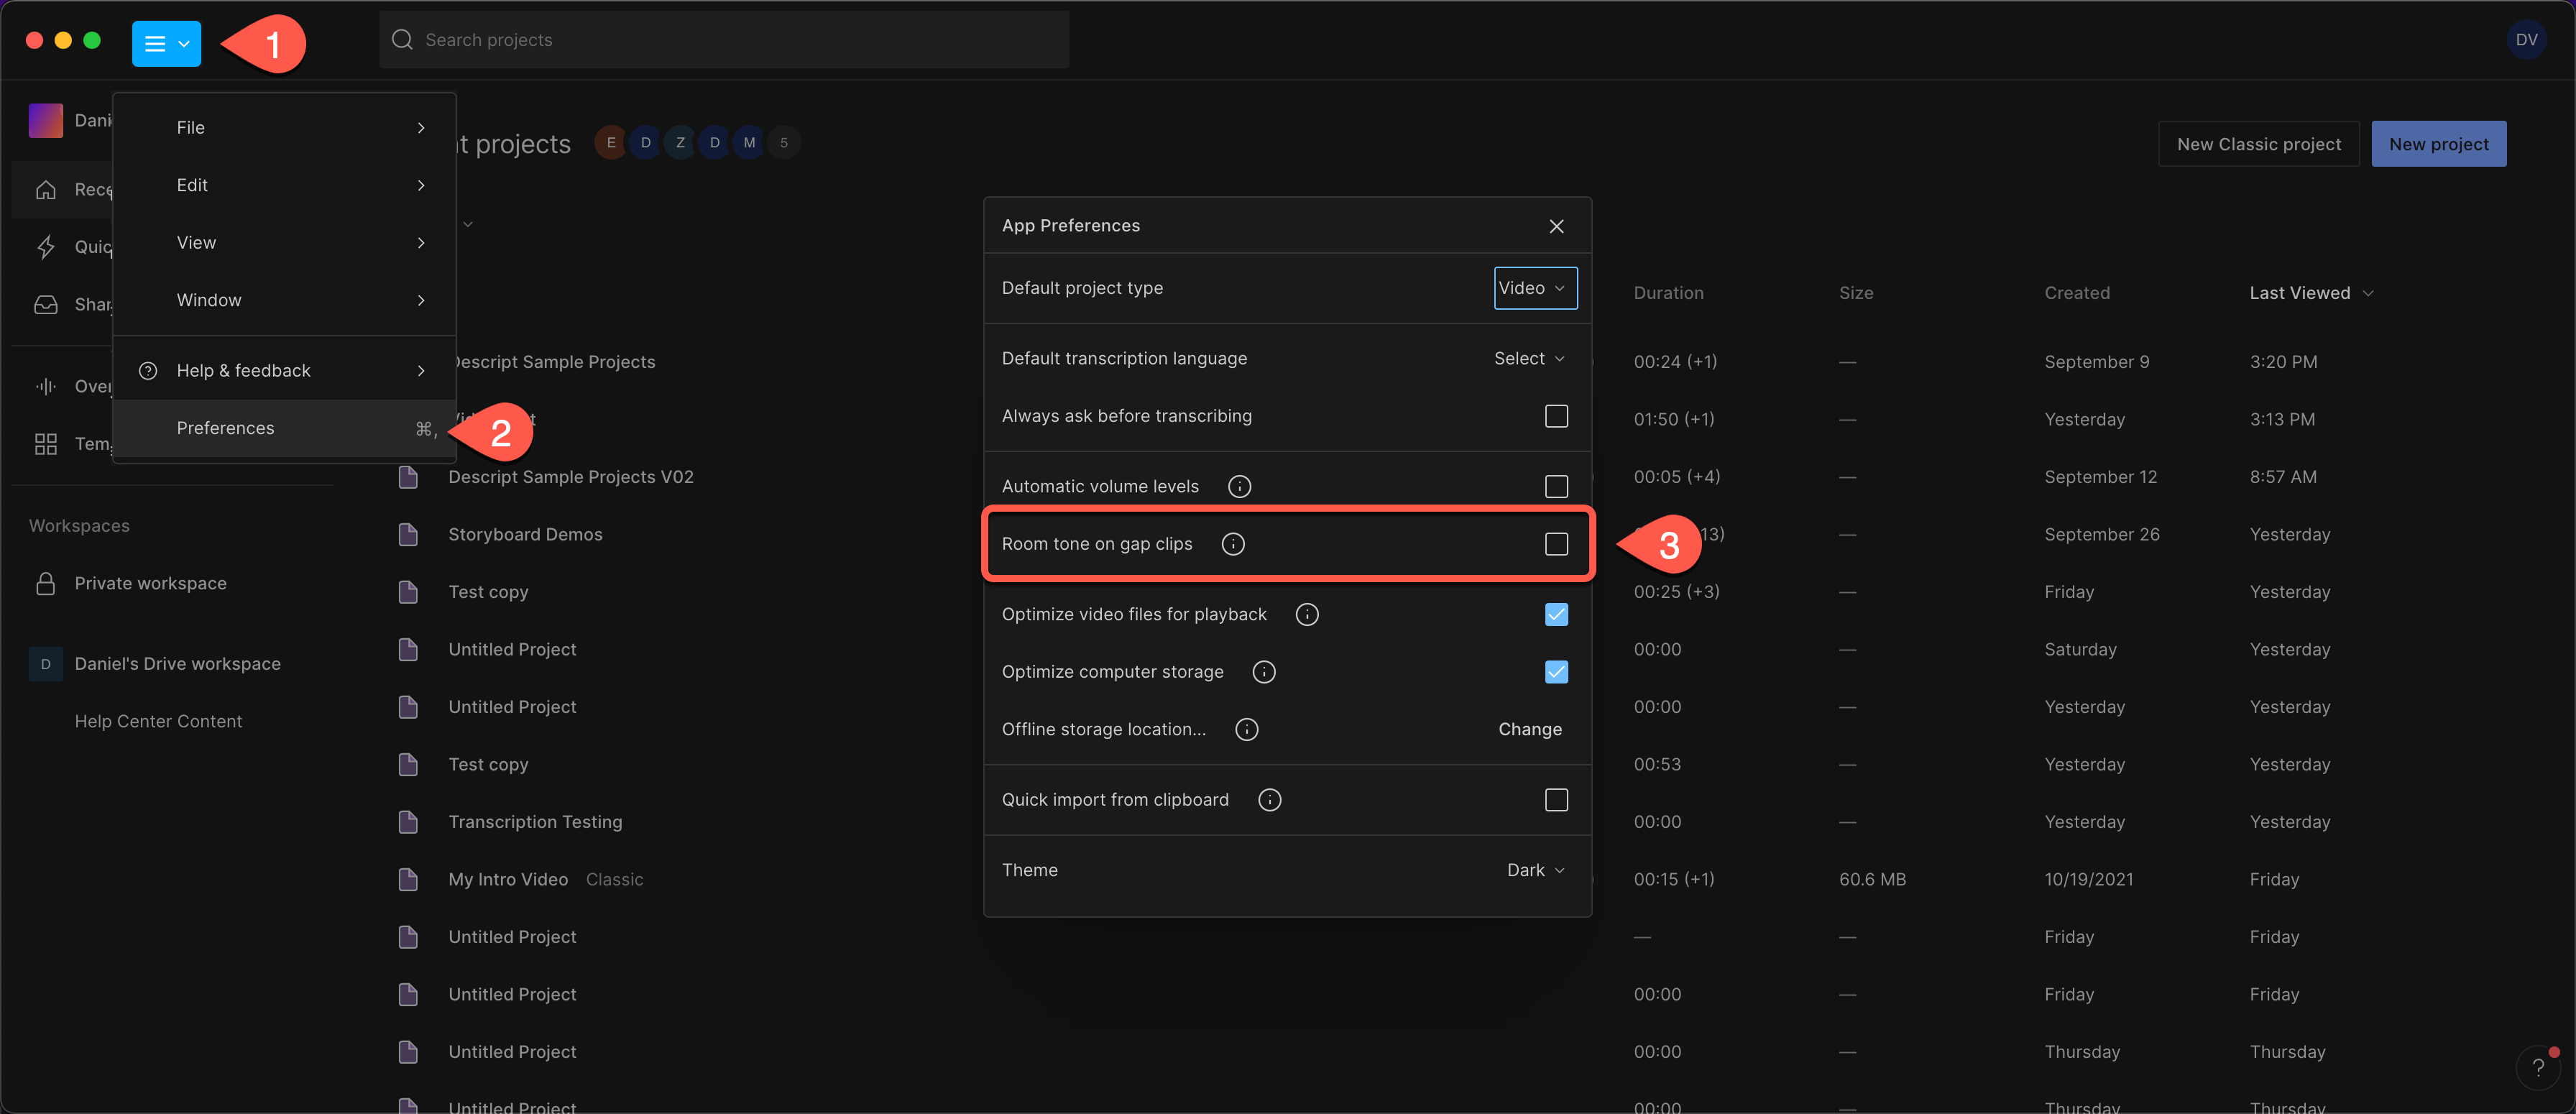Open transcription language Select dropdown
This screenshot has height=1114, width=2576.
(1528, 358)
